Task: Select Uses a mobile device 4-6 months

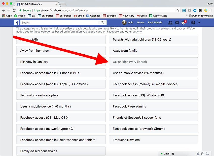Action: coord(61,106)
